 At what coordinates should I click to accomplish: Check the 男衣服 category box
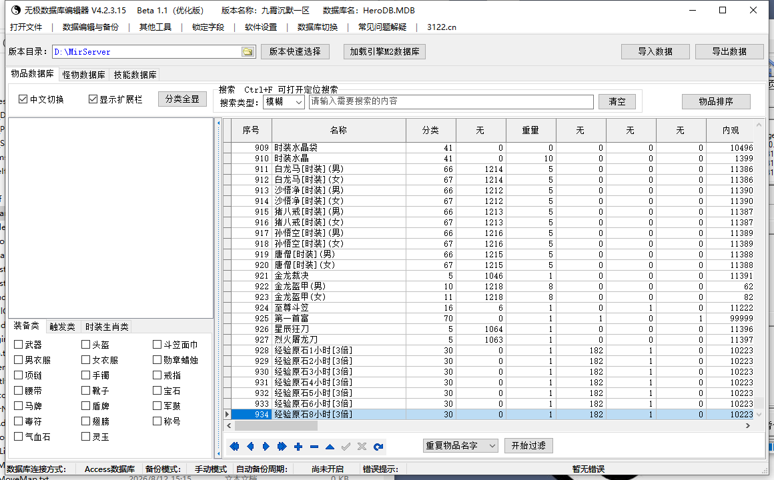click(x=18, y=359)
